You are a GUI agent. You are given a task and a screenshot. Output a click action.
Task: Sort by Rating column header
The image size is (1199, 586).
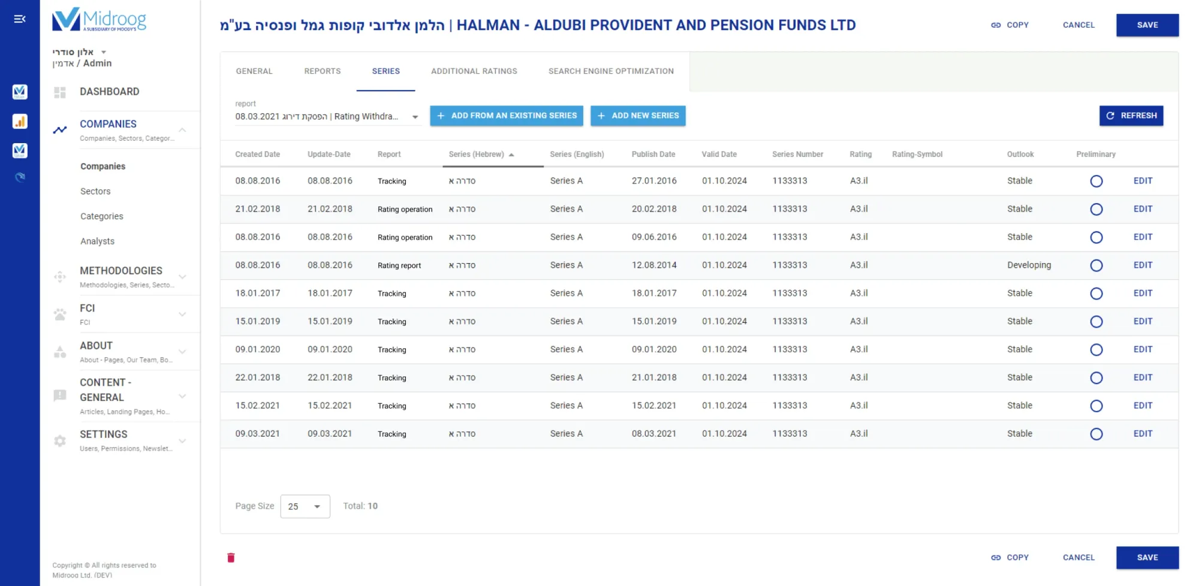(x=860, y=155)
